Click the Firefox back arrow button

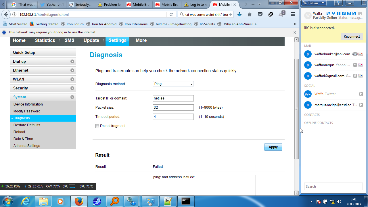coord(6,14)
